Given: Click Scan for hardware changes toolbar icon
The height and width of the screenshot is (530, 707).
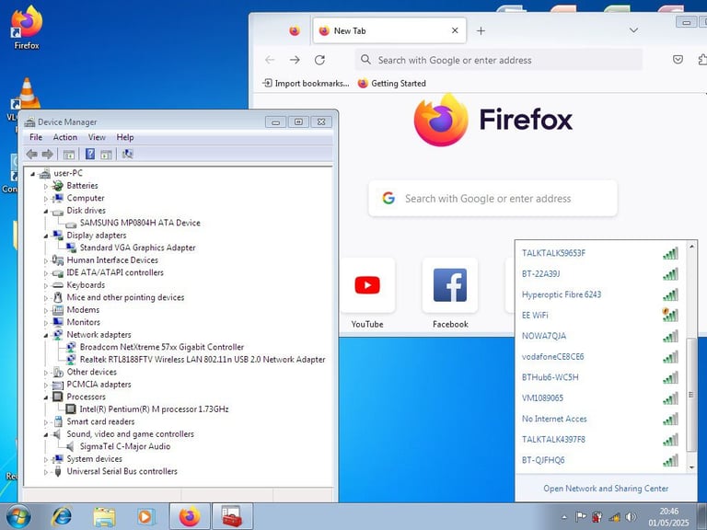Looking at the screenshot, I should 128,155.
